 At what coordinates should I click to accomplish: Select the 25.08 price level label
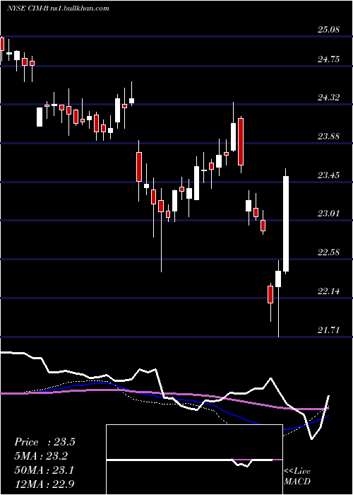pyautogui.click(x=328, y=30)
